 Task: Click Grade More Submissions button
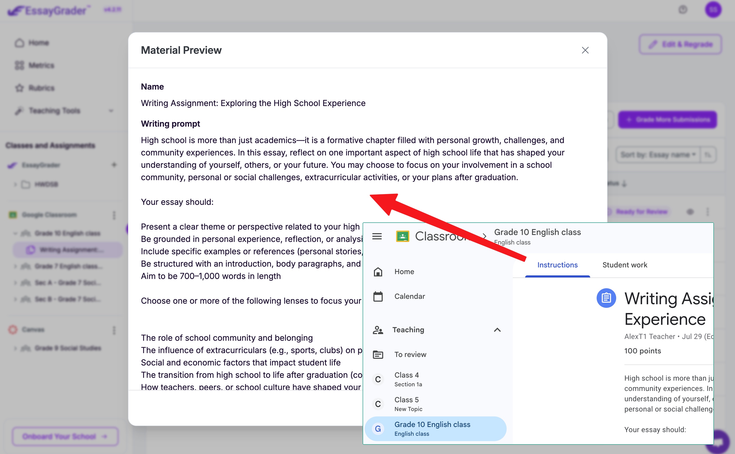(x=668, y=119)
